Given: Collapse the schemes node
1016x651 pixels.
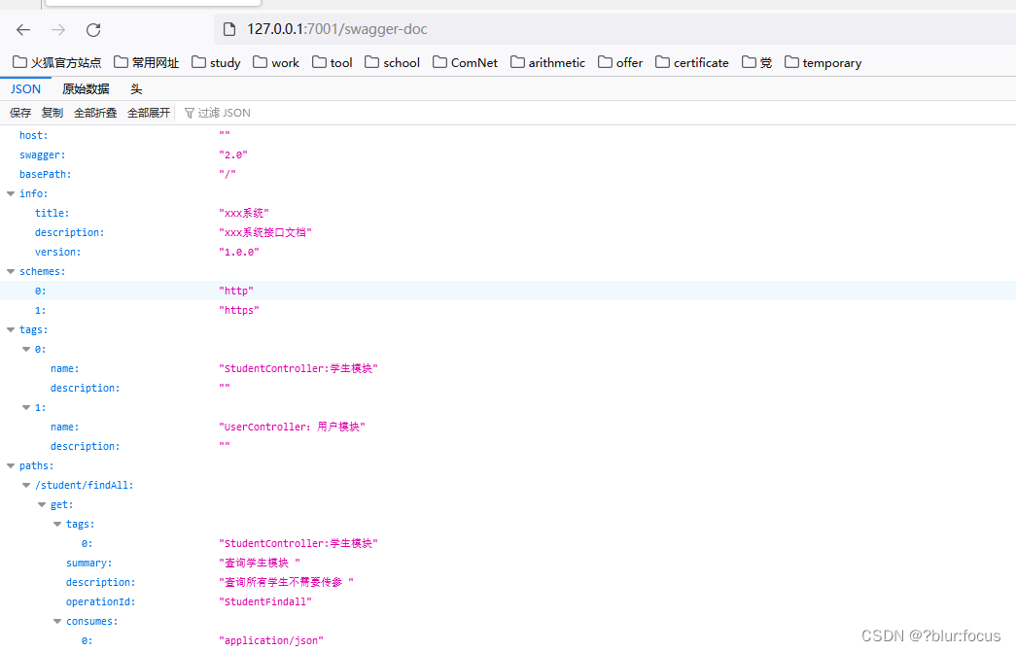Looking at the screenshot, I should tap(11, 271).
